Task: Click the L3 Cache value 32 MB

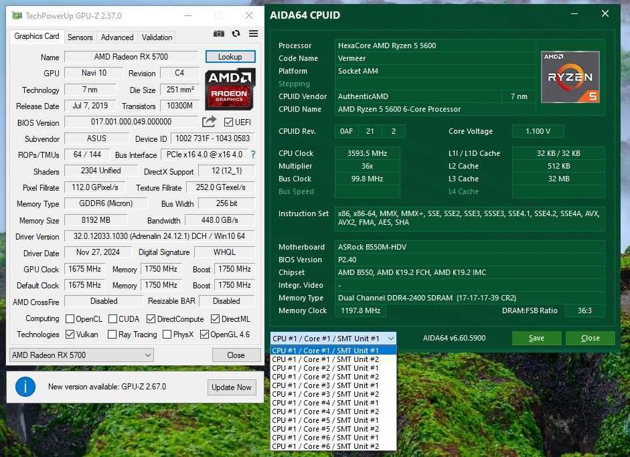Action: 558,179
